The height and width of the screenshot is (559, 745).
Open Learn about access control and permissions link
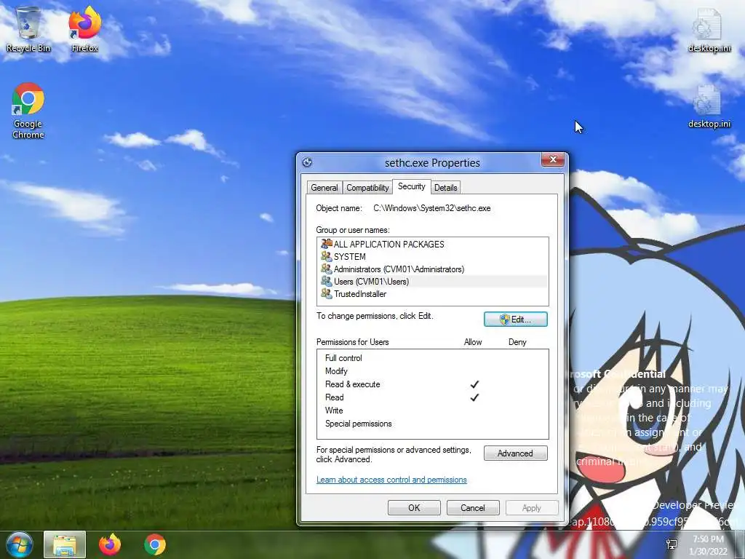click(391, 480)
